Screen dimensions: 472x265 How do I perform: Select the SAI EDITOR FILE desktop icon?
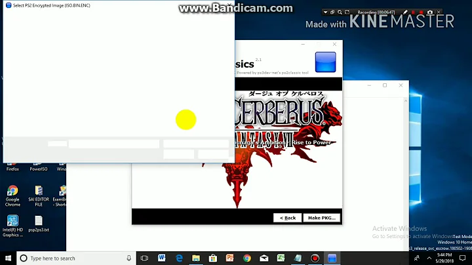39,195
